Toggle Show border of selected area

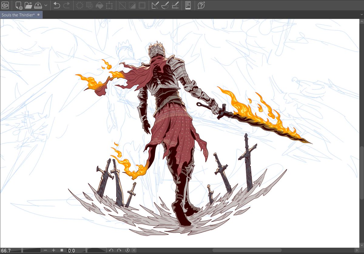142,5
